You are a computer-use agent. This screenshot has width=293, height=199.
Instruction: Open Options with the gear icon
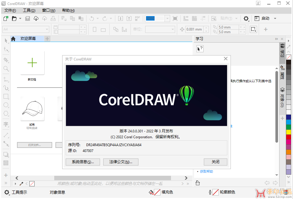[x=246, y=18]
